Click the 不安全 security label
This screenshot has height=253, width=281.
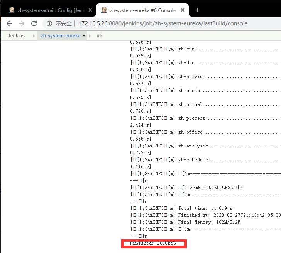pos(64,23)
